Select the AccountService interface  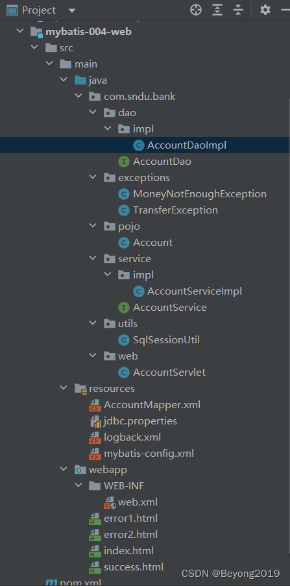[x=170, y=308]
